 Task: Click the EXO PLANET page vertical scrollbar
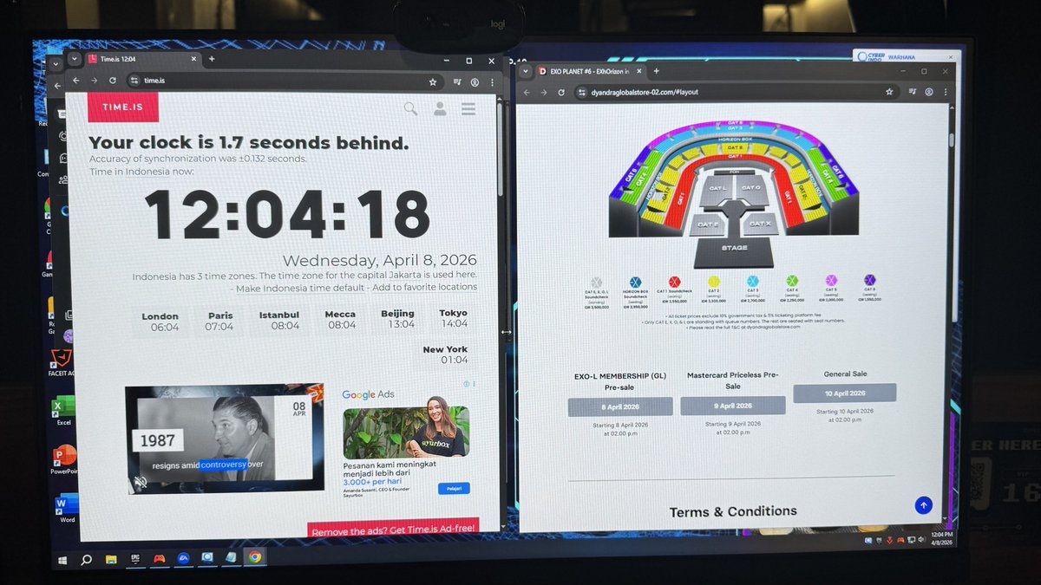pos(952,139)
